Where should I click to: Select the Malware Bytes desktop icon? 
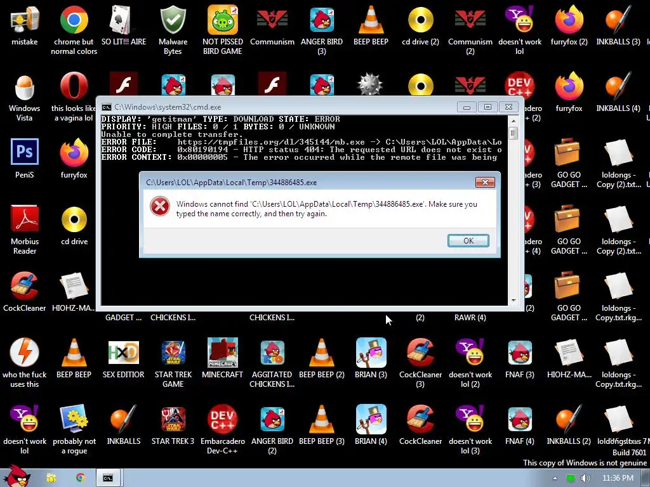[173, 30]
